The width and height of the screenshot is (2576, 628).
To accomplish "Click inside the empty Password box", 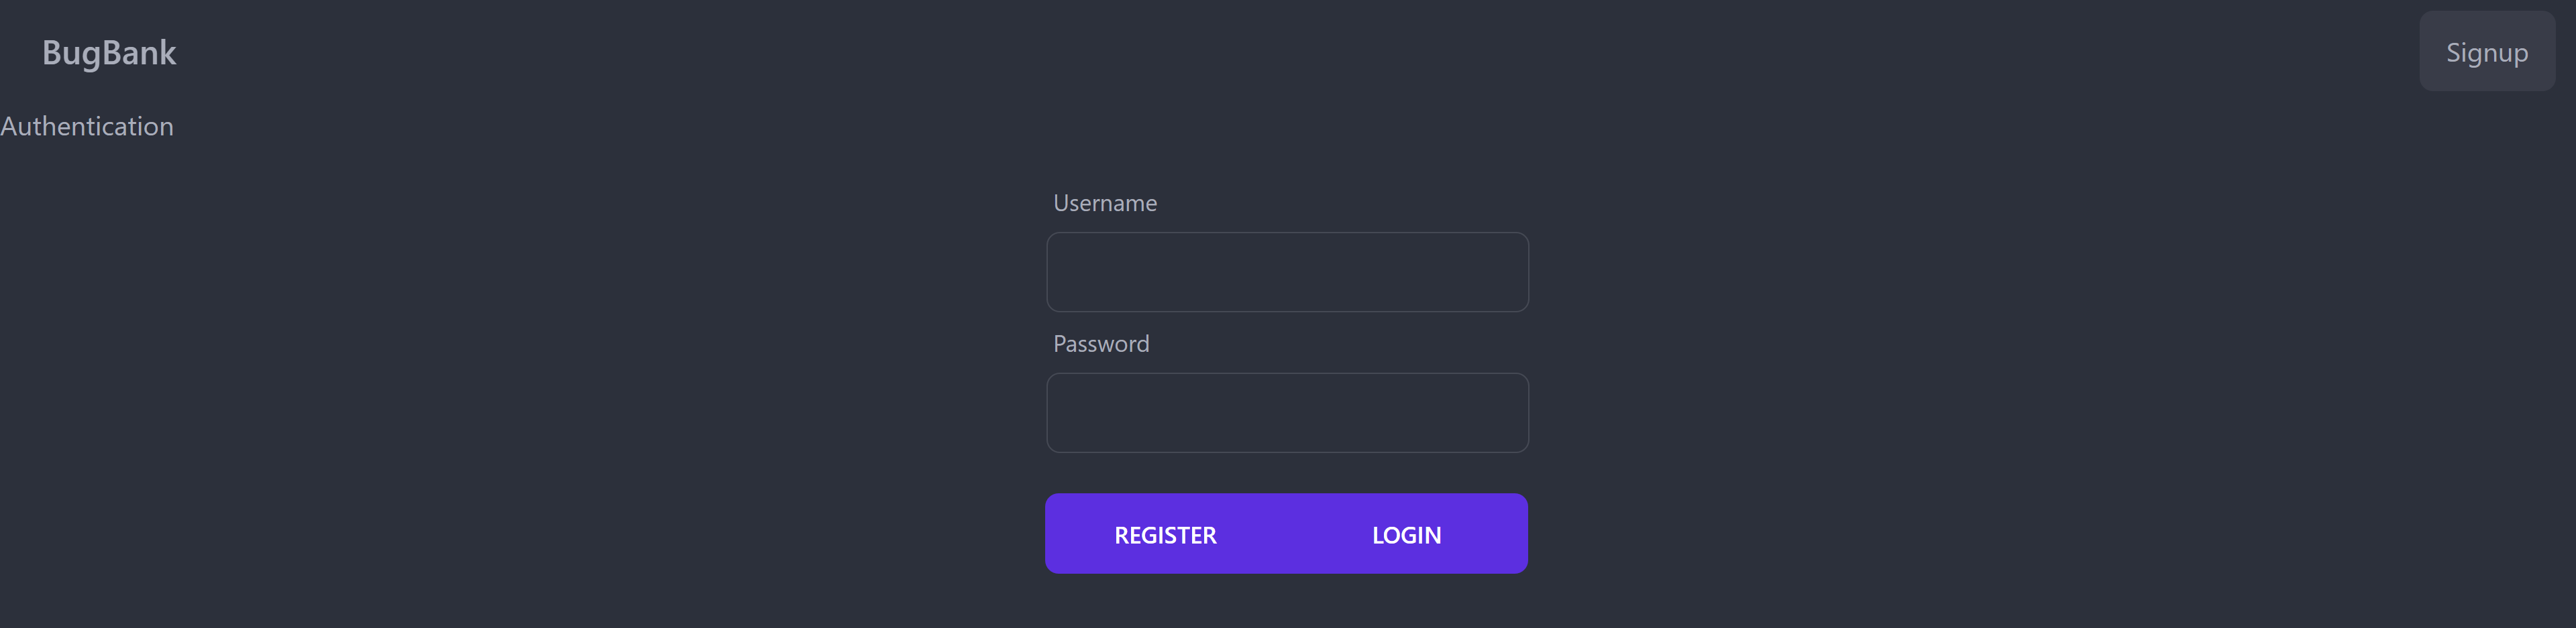I will pyautogui.click(x=1287, y=412).
